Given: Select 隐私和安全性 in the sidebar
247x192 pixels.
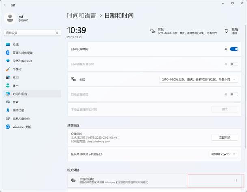Looking at the screenshot, I should [32, 118].
